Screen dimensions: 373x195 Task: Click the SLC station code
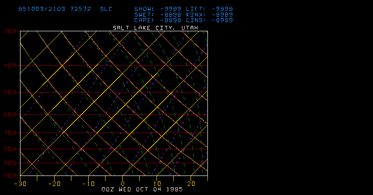[106, 9]
